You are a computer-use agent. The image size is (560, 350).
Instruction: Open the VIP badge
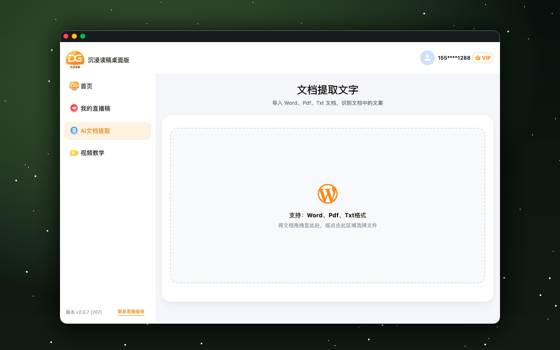(x=483, y=58)
